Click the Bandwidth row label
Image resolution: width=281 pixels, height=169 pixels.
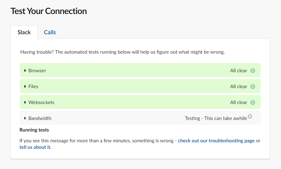pyautogui.click(x=40, y=118)
